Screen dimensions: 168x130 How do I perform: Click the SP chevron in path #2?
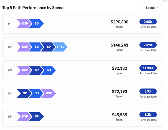click(49, 47)
